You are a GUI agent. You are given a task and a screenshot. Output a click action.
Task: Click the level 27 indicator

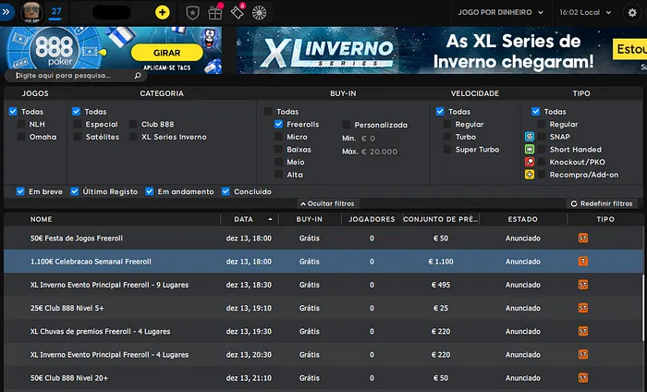[56, 12]
